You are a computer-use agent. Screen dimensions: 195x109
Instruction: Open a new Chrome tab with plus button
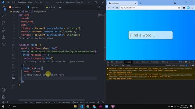click(x=140, y=3)
